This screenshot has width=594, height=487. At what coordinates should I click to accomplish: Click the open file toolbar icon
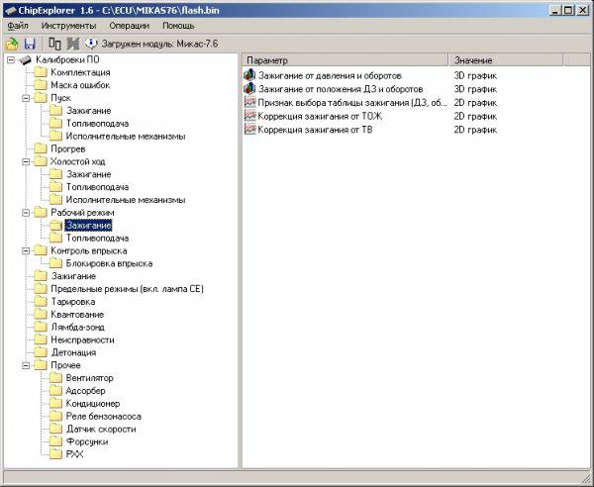(x=12, y=44)
